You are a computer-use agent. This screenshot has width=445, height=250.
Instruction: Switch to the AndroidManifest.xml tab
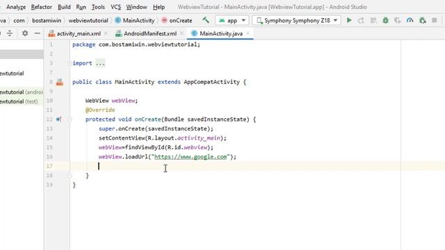(x=150, y=33)
